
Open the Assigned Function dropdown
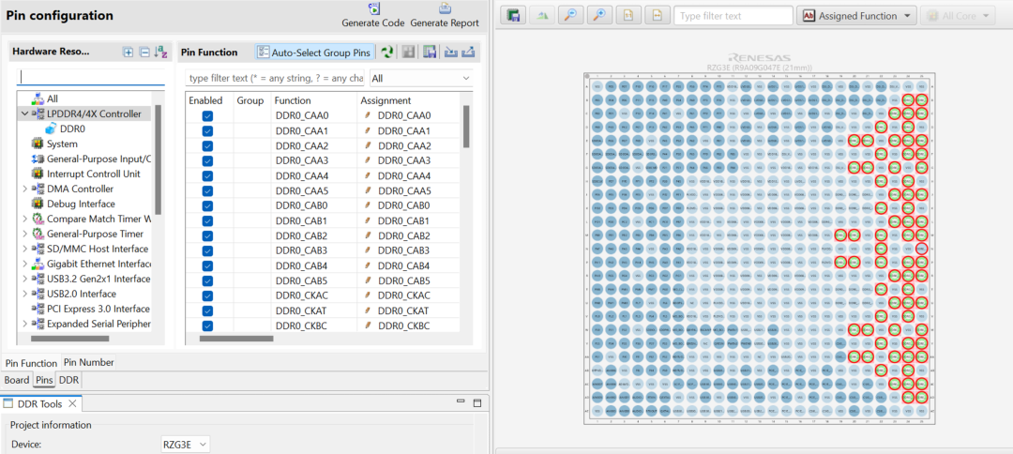(856, 16)
